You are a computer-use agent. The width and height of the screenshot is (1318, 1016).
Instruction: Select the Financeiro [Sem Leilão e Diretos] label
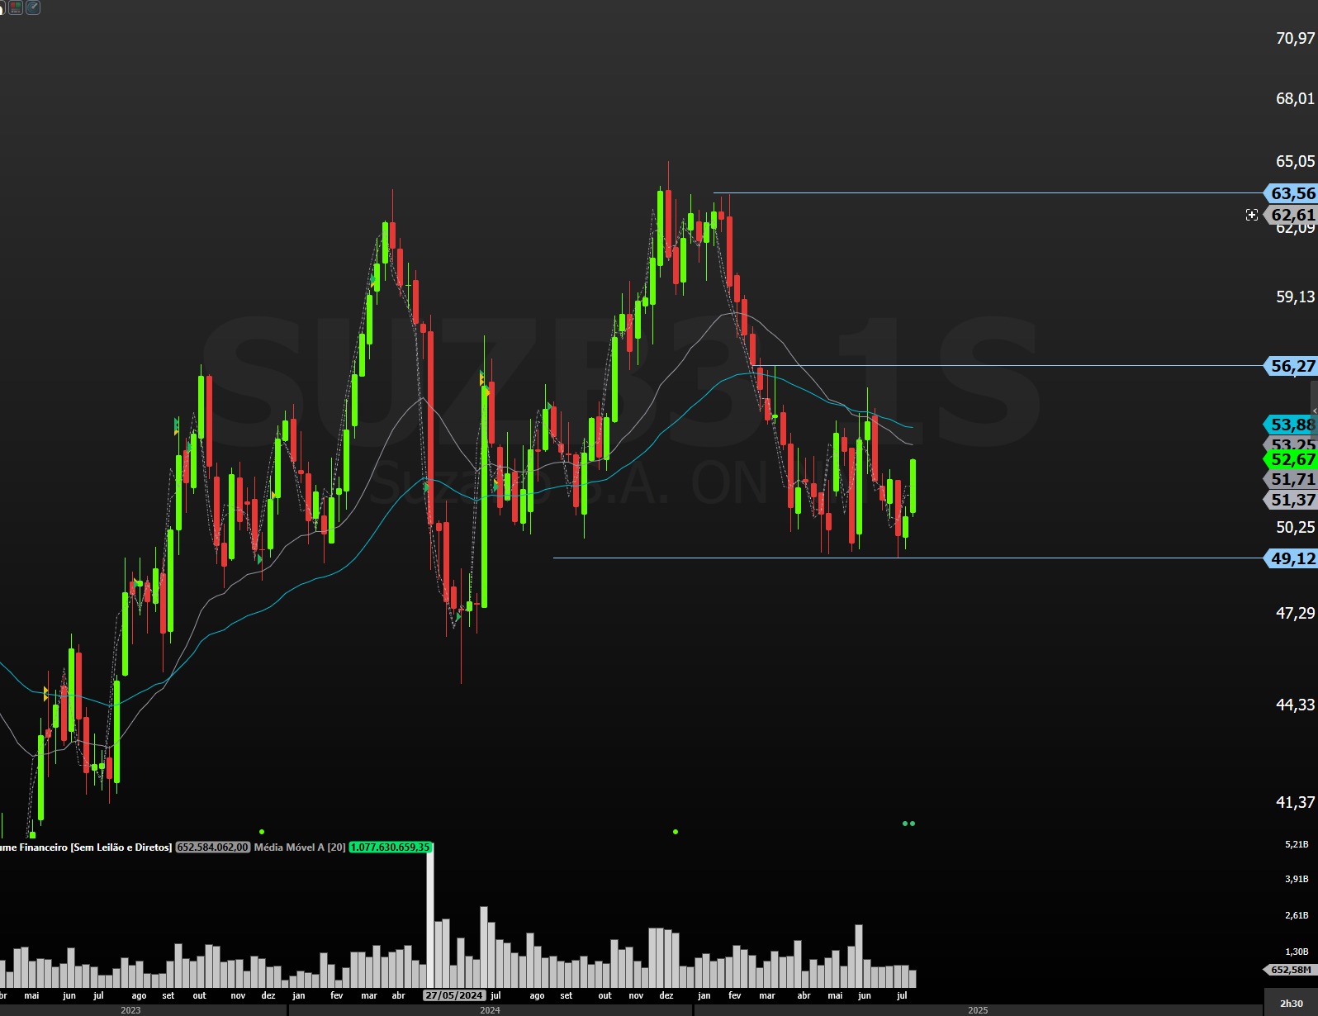coord(95,847)
